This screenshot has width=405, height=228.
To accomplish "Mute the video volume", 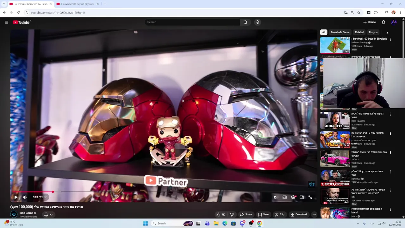I will click(x=25, y=197).
